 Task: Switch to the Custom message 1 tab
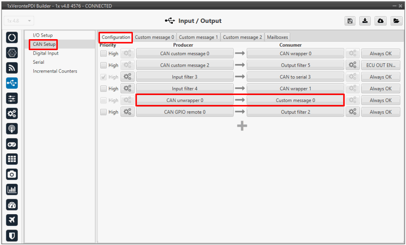[x=198, y=37]
